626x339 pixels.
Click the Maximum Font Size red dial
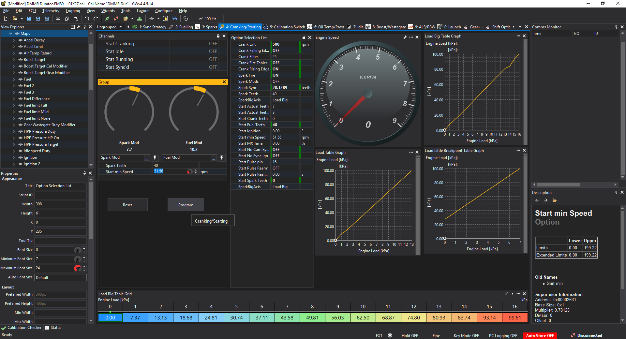coord(78,268)
